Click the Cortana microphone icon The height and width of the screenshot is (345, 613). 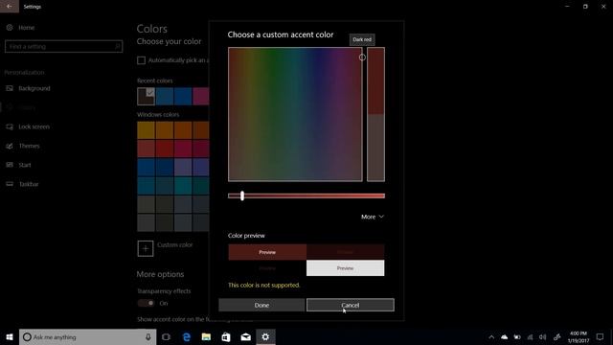(x=148, y=337)
